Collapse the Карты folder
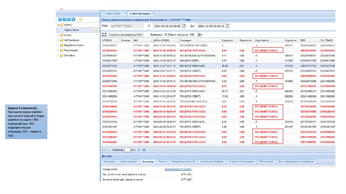346x194 pixels. click(58, 25)
